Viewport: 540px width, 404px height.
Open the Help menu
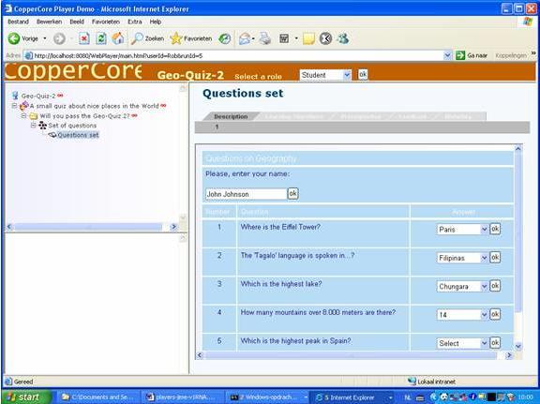(156, 22)
